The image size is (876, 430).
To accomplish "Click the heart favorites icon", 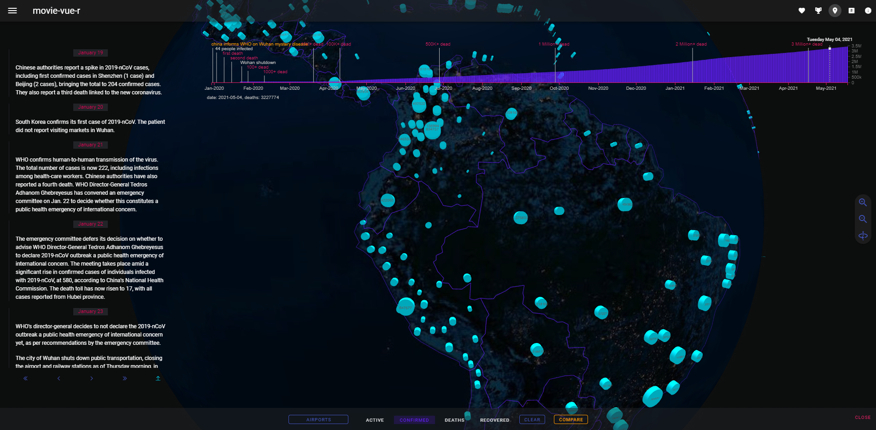I will pos(802,11).
